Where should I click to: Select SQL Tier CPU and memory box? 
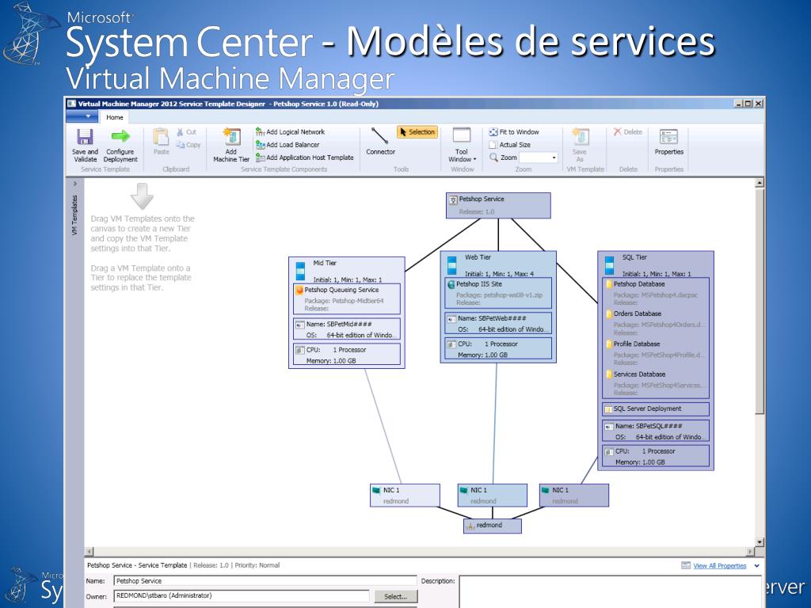(x=655, y=456)
